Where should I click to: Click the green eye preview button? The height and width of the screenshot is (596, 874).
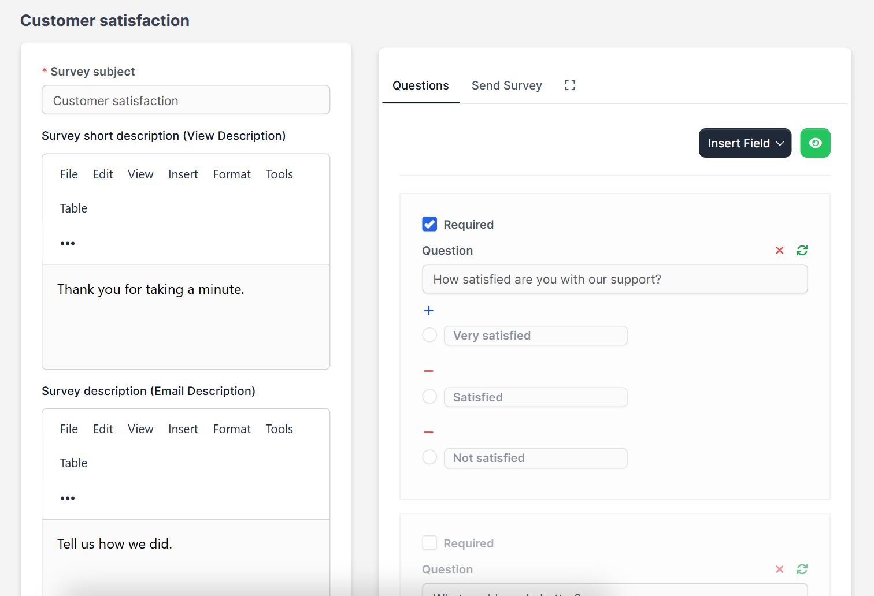tap(815, 143)
